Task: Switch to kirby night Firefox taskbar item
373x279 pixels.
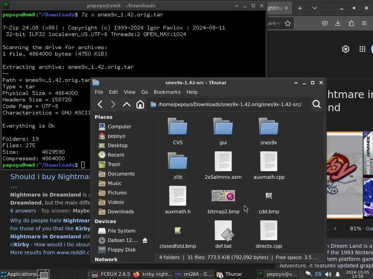Action: tap(153, 274)
